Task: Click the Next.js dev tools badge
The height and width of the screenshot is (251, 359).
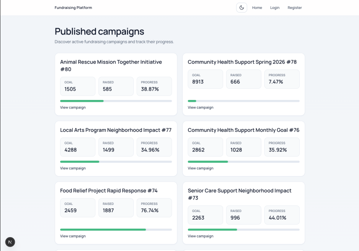Action: 10,242
